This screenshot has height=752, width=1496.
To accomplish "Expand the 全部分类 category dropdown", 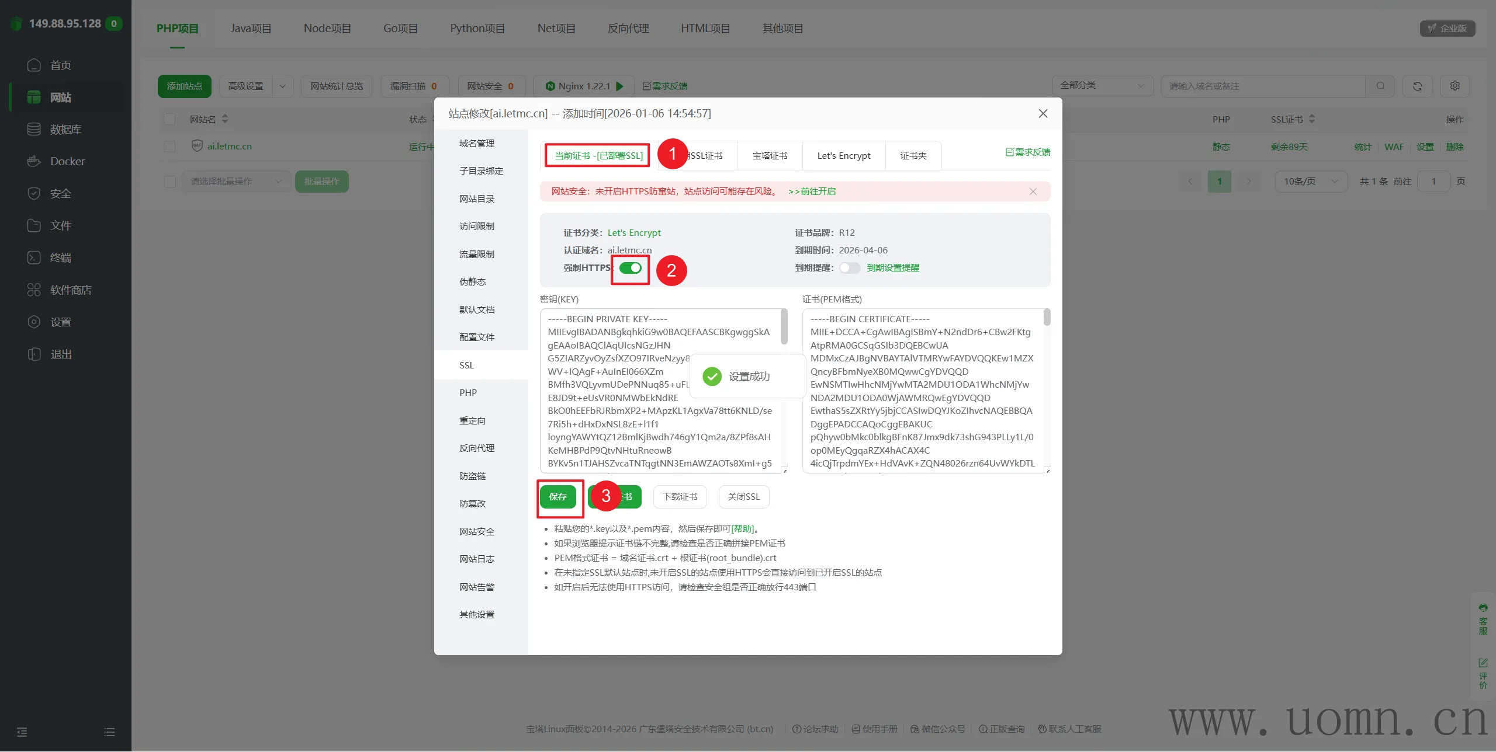I will (x=1102, y=86).
